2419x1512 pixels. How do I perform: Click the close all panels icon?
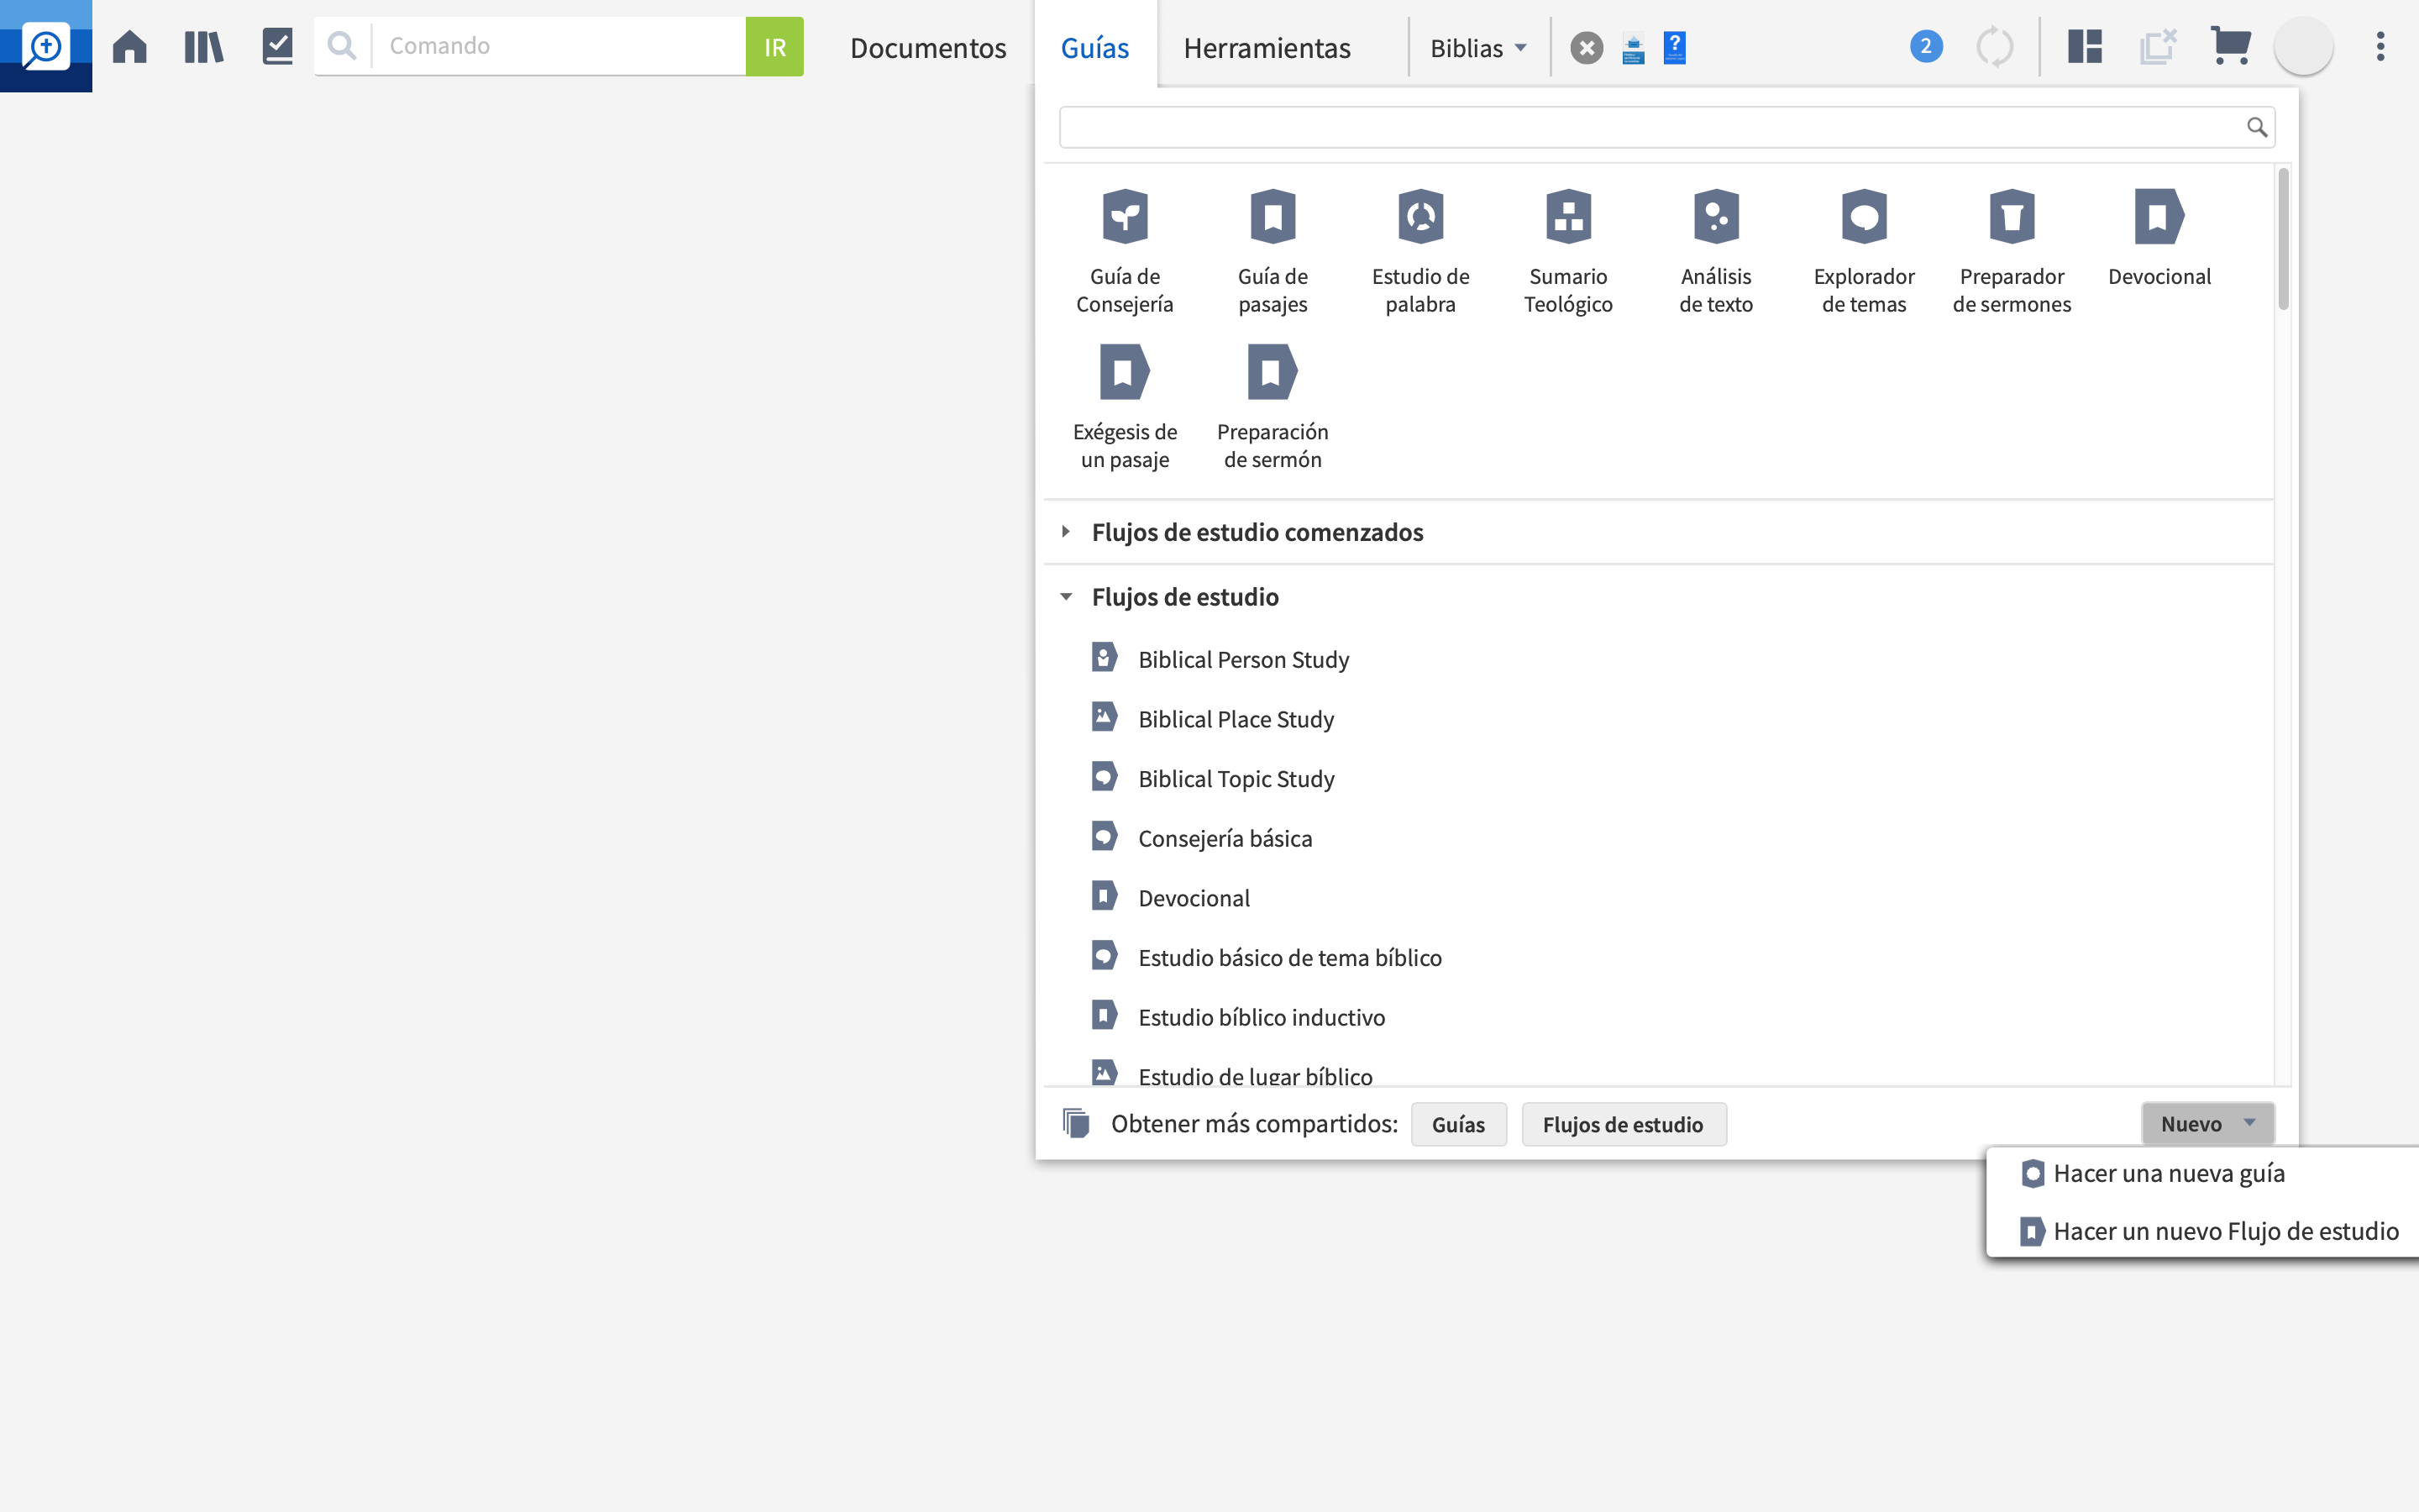(2157, 46)
